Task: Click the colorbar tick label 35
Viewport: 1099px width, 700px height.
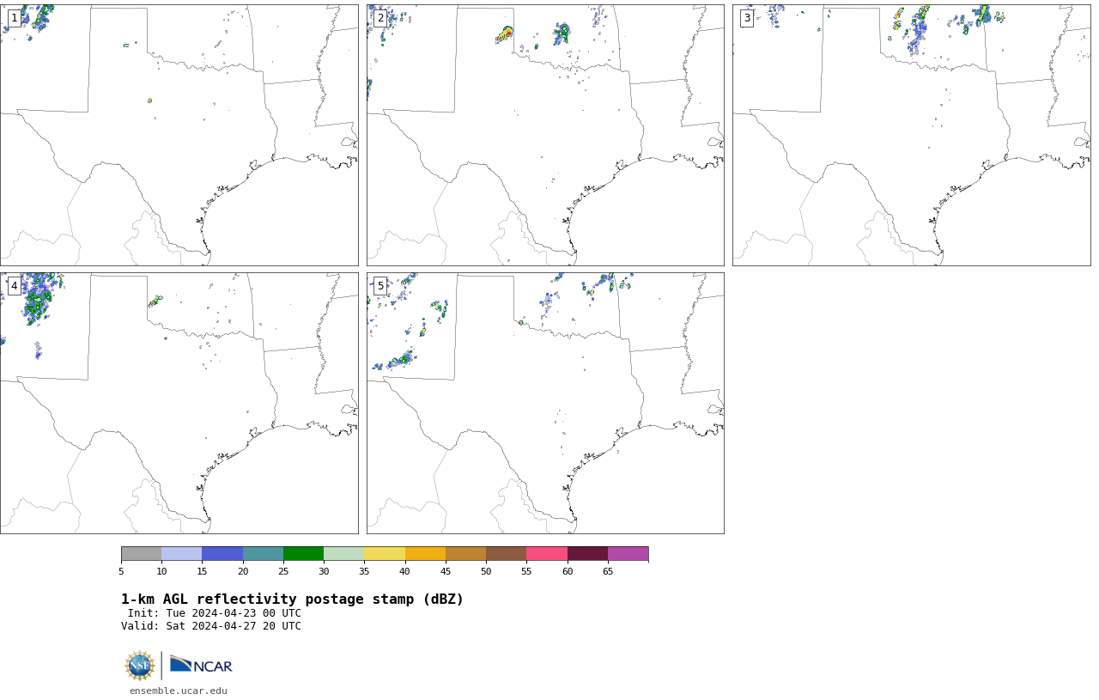Action: click(x=364, y=571)
